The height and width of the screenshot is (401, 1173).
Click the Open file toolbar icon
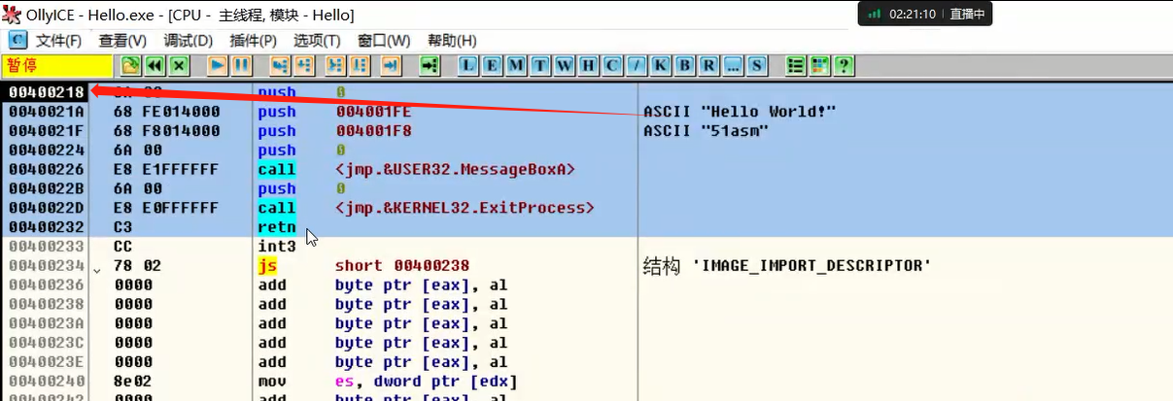(130, 65)
